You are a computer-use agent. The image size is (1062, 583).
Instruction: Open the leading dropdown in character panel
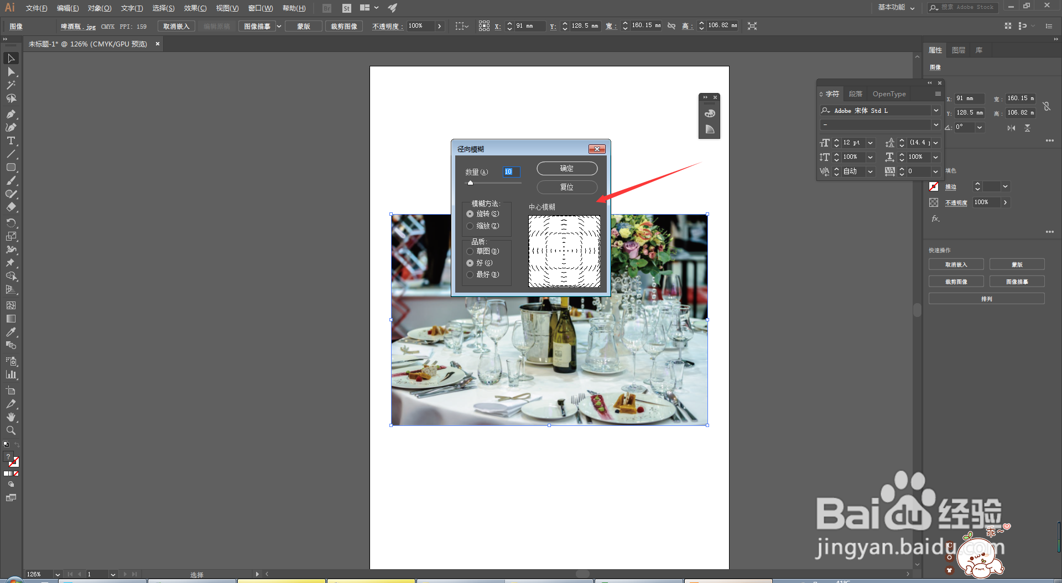coord(936,143)
